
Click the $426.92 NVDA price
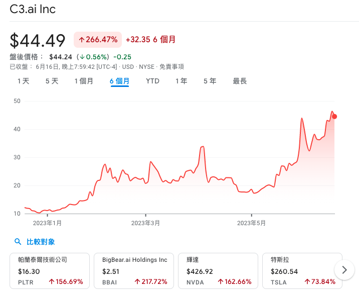[x=200, y=271]
